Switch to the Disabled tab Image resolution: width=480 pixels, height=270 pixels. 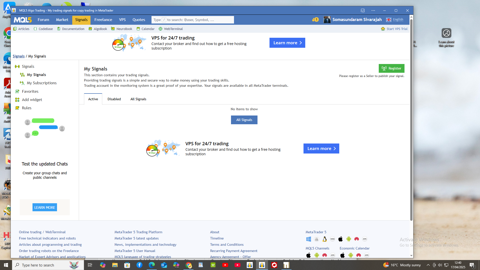pos(114,99)
